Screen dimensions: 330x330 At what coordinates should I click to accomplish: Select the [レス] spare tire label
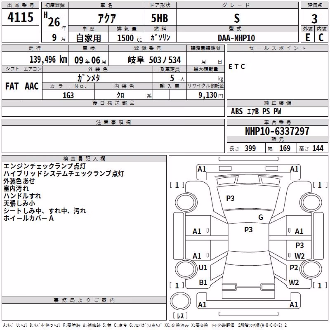coord(180,316)
